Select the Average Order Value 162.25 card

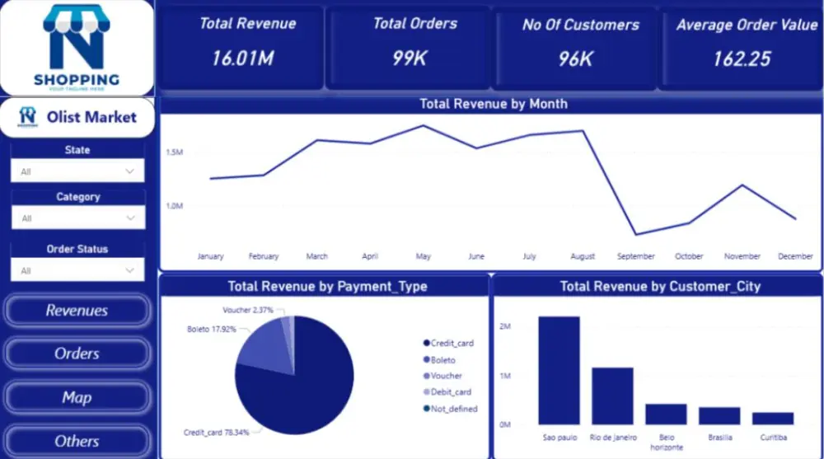741,47
